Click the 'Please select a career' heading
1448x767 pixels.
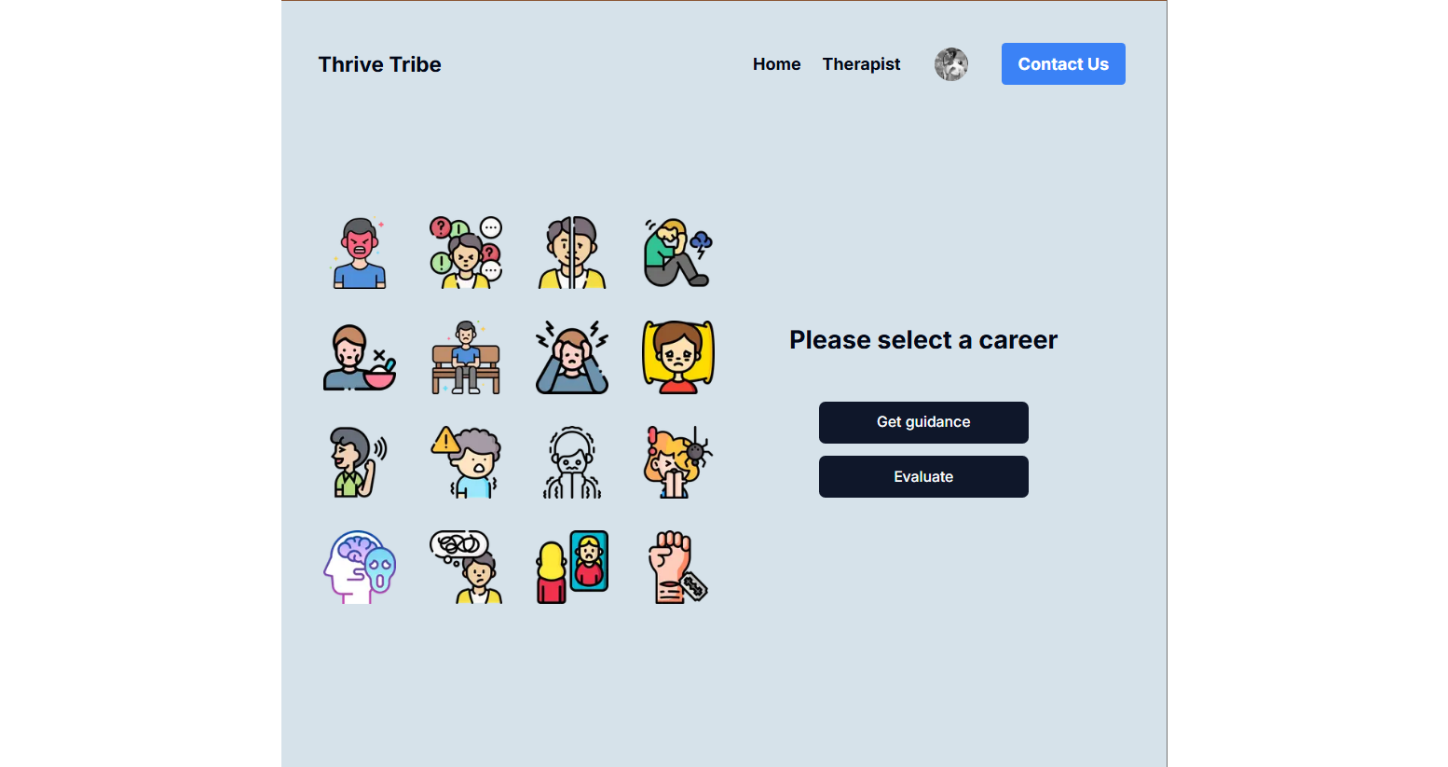(923, 340)
